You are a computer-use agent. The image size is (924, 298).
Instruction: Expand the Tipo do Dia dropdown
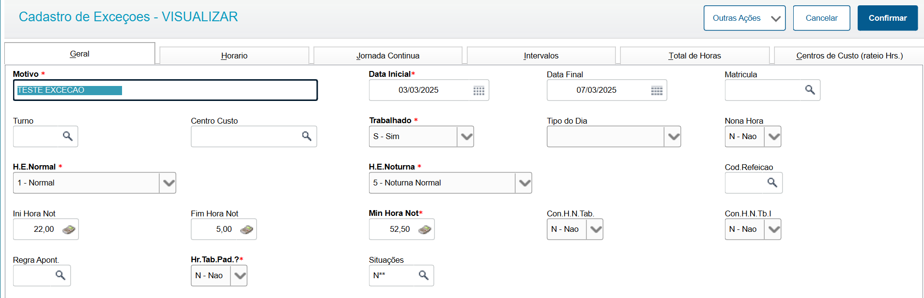coord(673,137)
